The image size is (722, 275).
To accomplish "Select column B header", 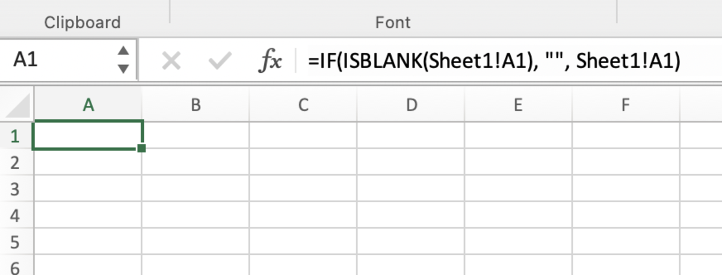I will pos(196,105).
